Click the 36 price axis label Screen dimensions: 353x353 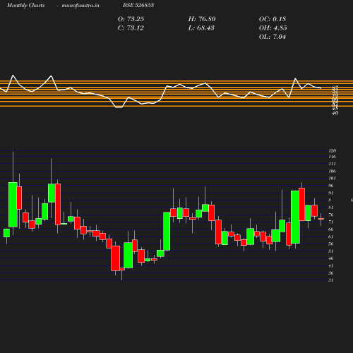[331, 273]
